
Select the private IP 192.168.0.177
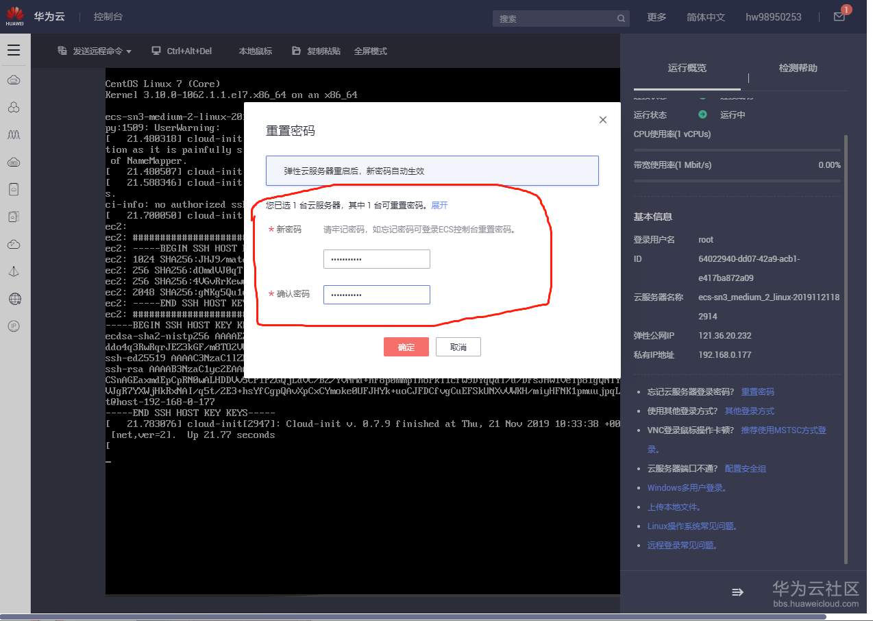(725, 355)
